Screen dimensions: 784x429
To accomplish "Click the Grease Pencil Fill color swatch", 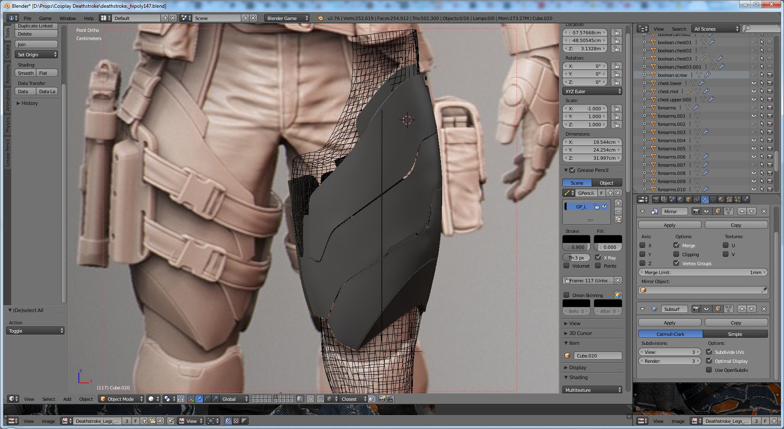I will pyautogui.click(x=608, y=239).
